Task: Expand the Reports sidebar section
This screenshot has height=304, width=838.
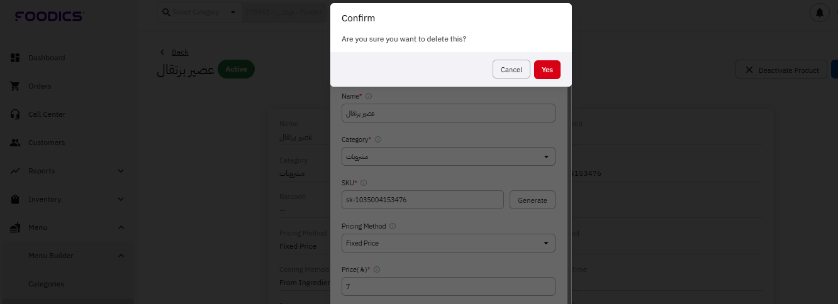Action: (121, 171)
